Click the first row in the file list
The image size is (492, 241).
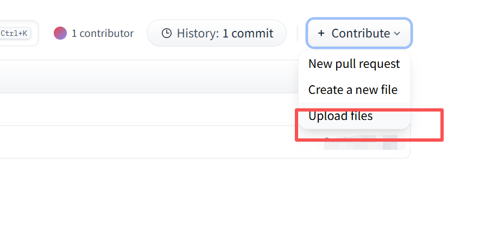coord(147,109)
